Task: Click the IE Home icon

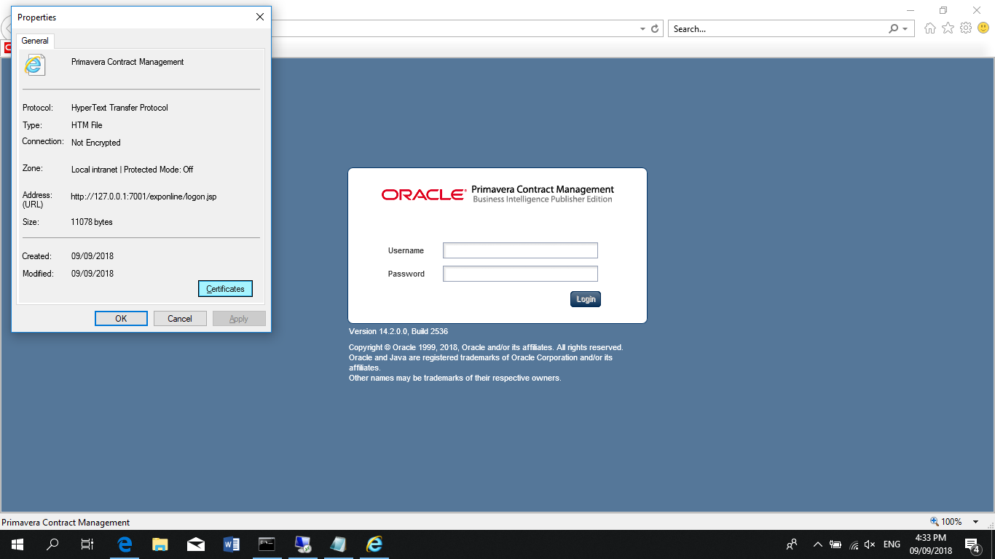Action: (x=929, y=28)
